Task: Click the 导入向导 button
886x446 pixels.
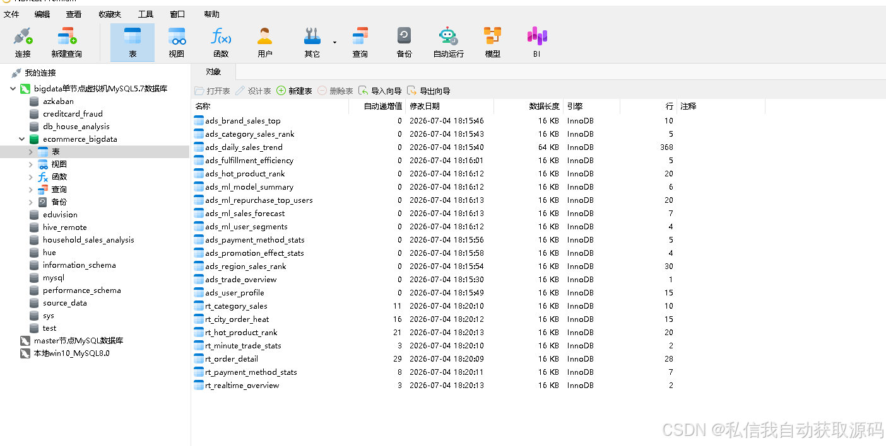Action: tap(380, 91)
